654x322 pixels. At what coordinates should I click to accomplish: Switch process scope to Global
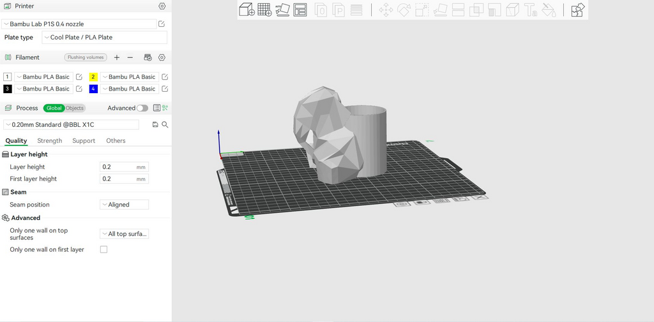pos(54,108)
